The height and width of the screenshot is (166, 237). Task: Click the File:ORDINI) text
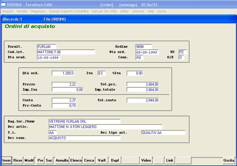coord(55,19)
